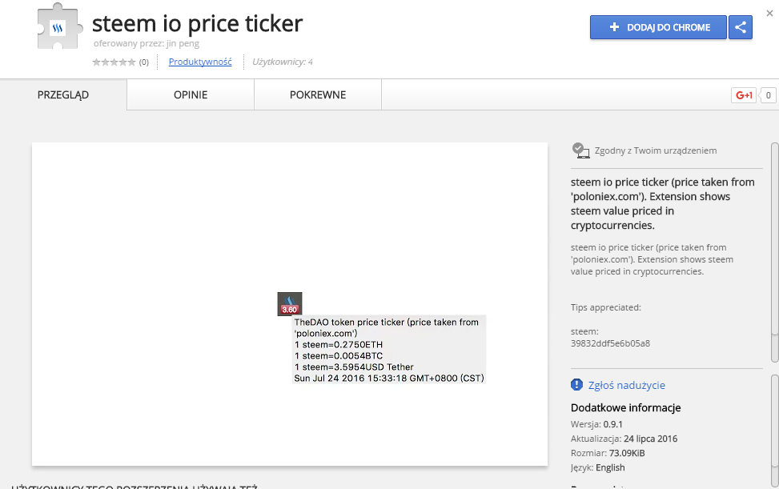Image resolution: width=779 pixels, height=489 pixels.
Task: Click the description panel scrollbar
Action: click(774, 252)
